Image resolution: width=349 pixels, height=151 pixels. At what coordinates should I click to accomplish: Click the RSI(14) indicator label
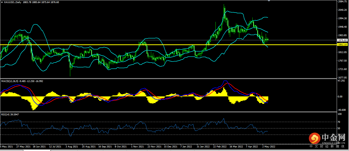coord(6,114)
